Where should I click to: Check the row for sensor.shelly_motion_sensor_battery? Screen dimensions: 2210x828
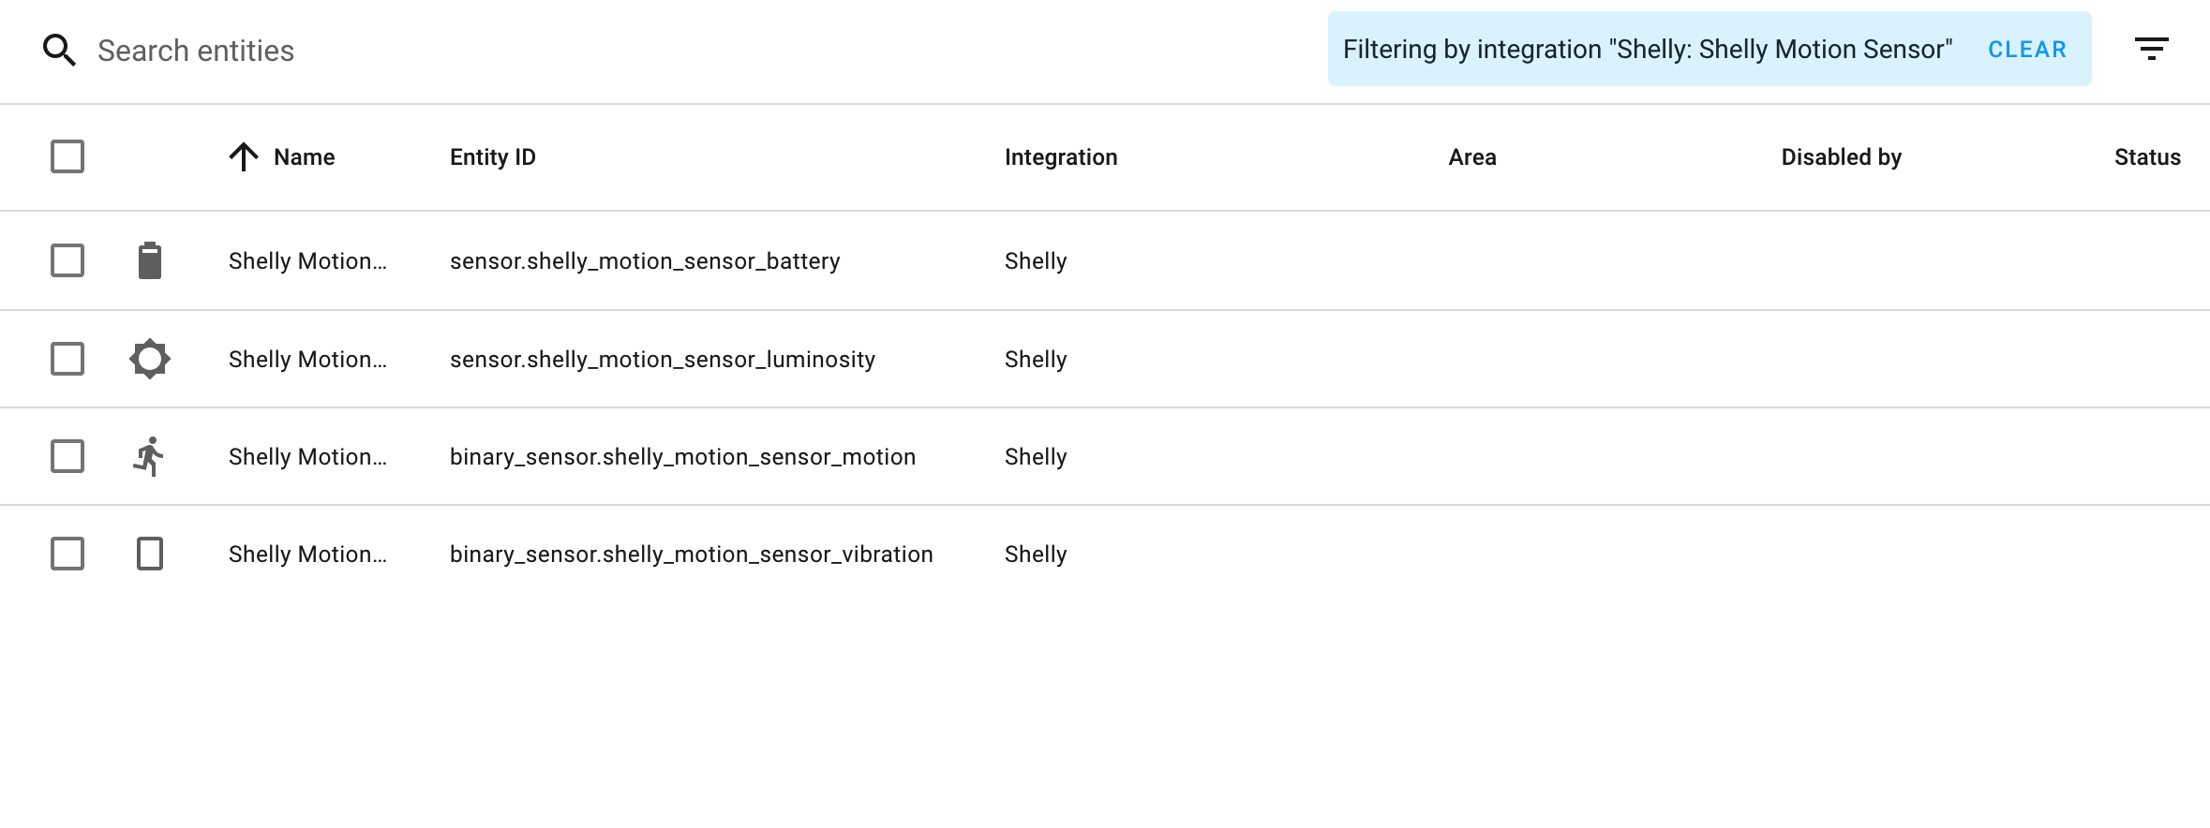click(67, 260)
